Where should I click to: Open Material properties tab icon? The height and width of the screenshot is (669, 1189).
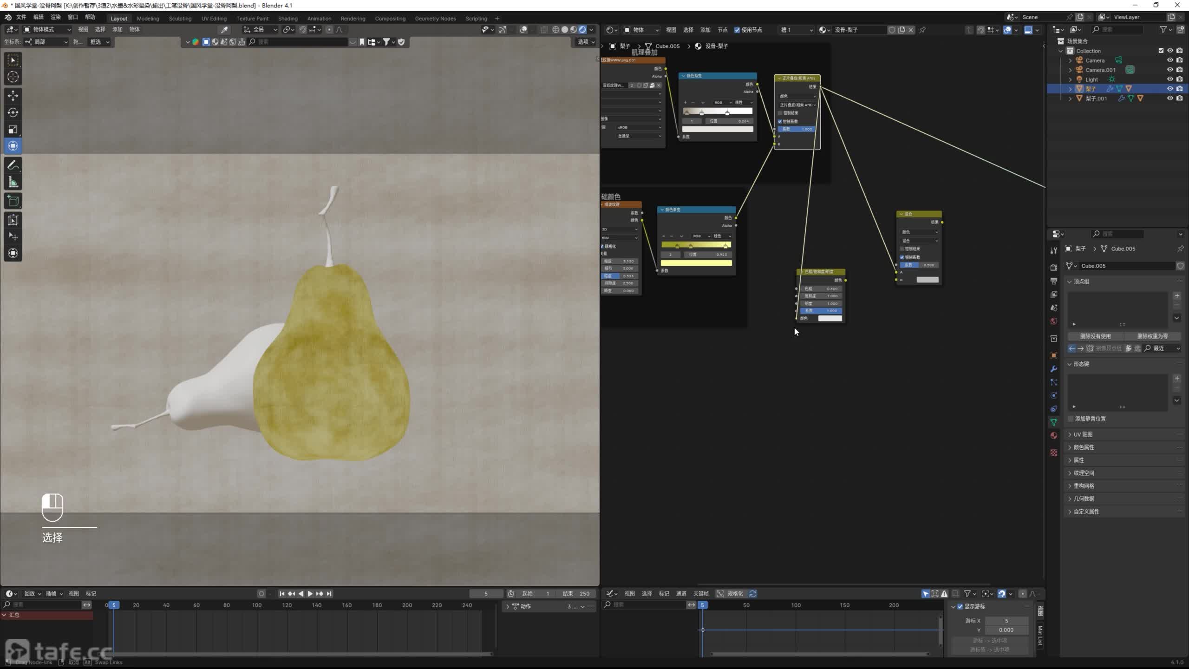pyautogui.click(x=1054, y=435)
